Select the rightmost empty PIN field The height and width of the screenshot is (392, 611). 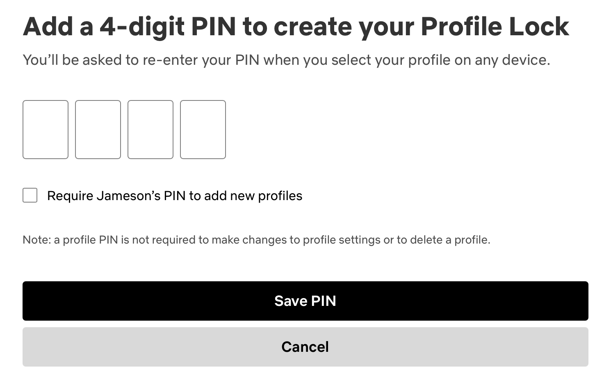click(203, 130)
